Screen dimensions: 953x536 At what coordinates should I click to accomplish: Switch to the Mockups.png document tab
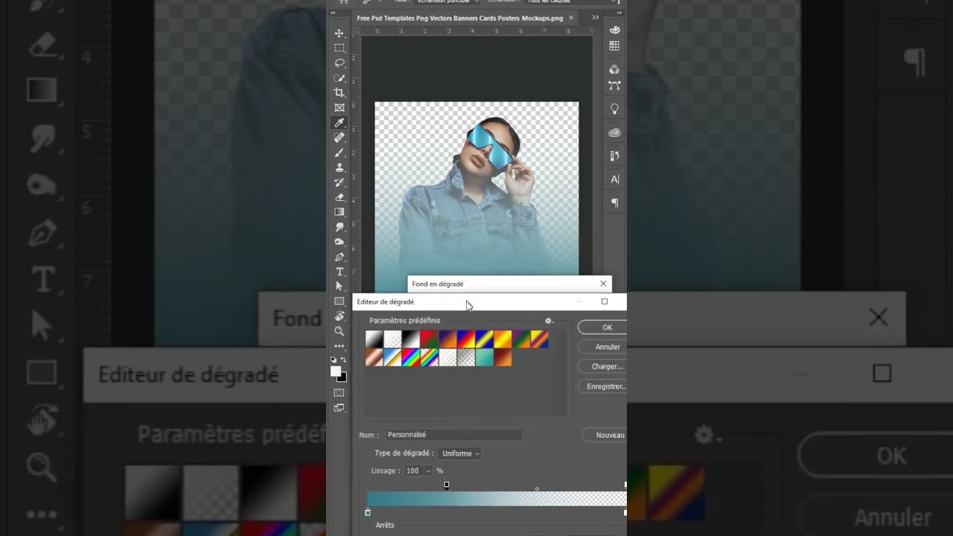[x=460, y=18]
